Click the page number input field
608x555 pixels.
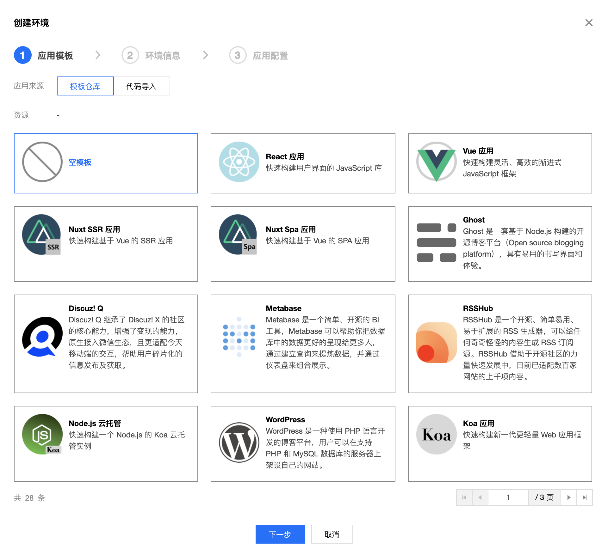click(x=508, y=497)
